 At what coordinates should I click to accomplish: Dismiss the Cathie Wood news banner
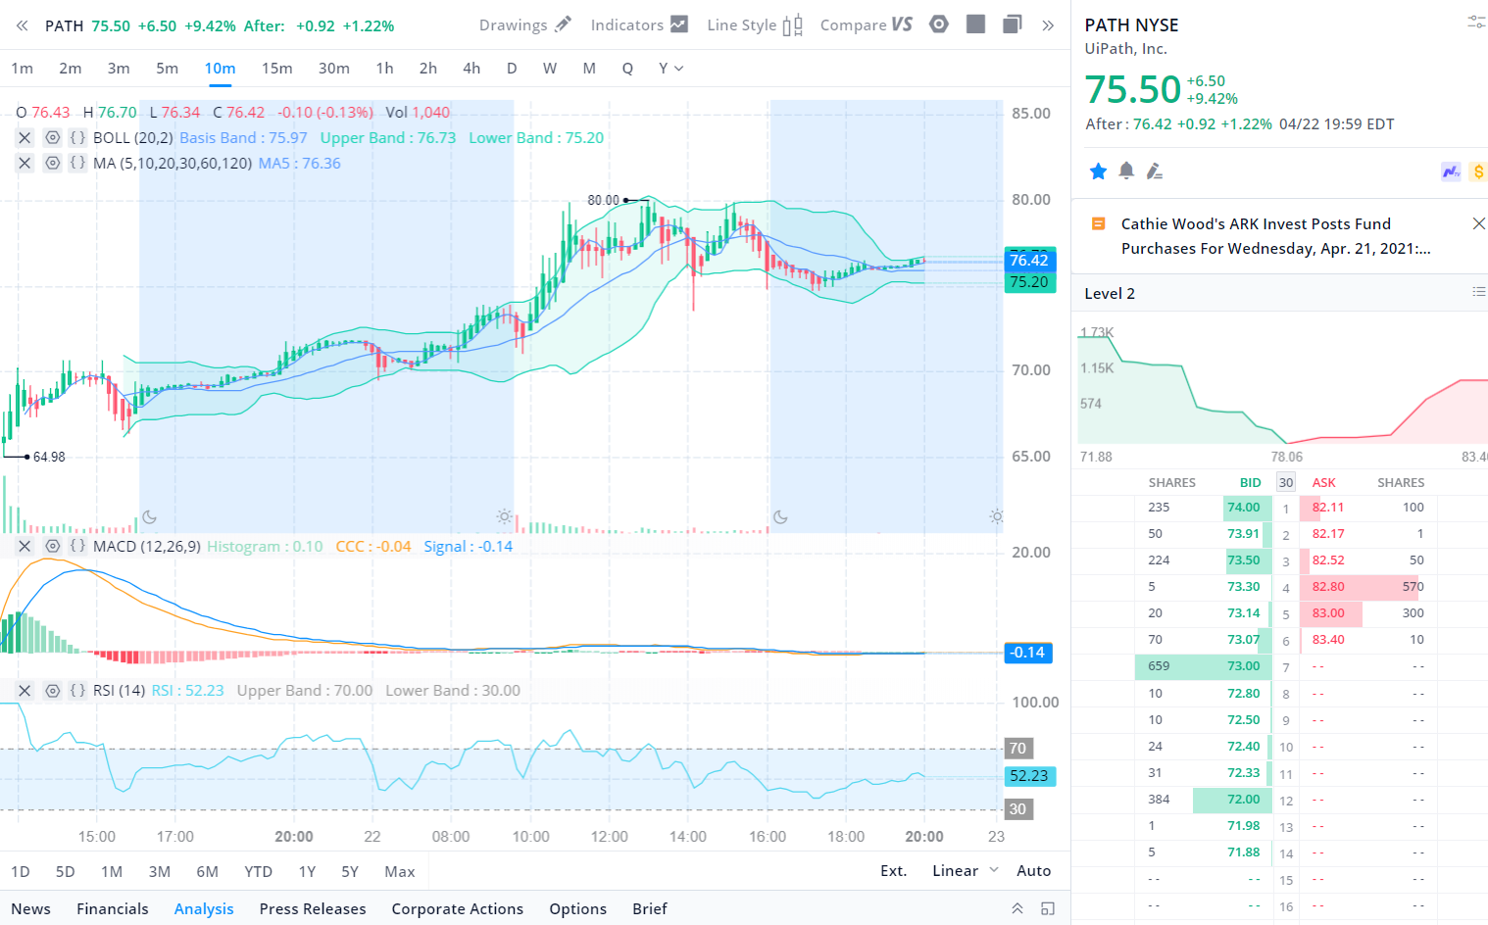click(1478, 223)
